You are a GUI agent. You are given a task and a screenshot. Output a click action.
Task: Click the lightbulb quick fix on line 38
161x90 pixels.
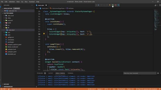(44, 34)
